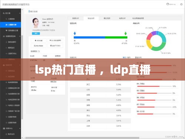The width and height of the screenshot is (185, 139).
Task: Click the horizontal scrollbar at page bottom
Action: [x=82, y=138]
